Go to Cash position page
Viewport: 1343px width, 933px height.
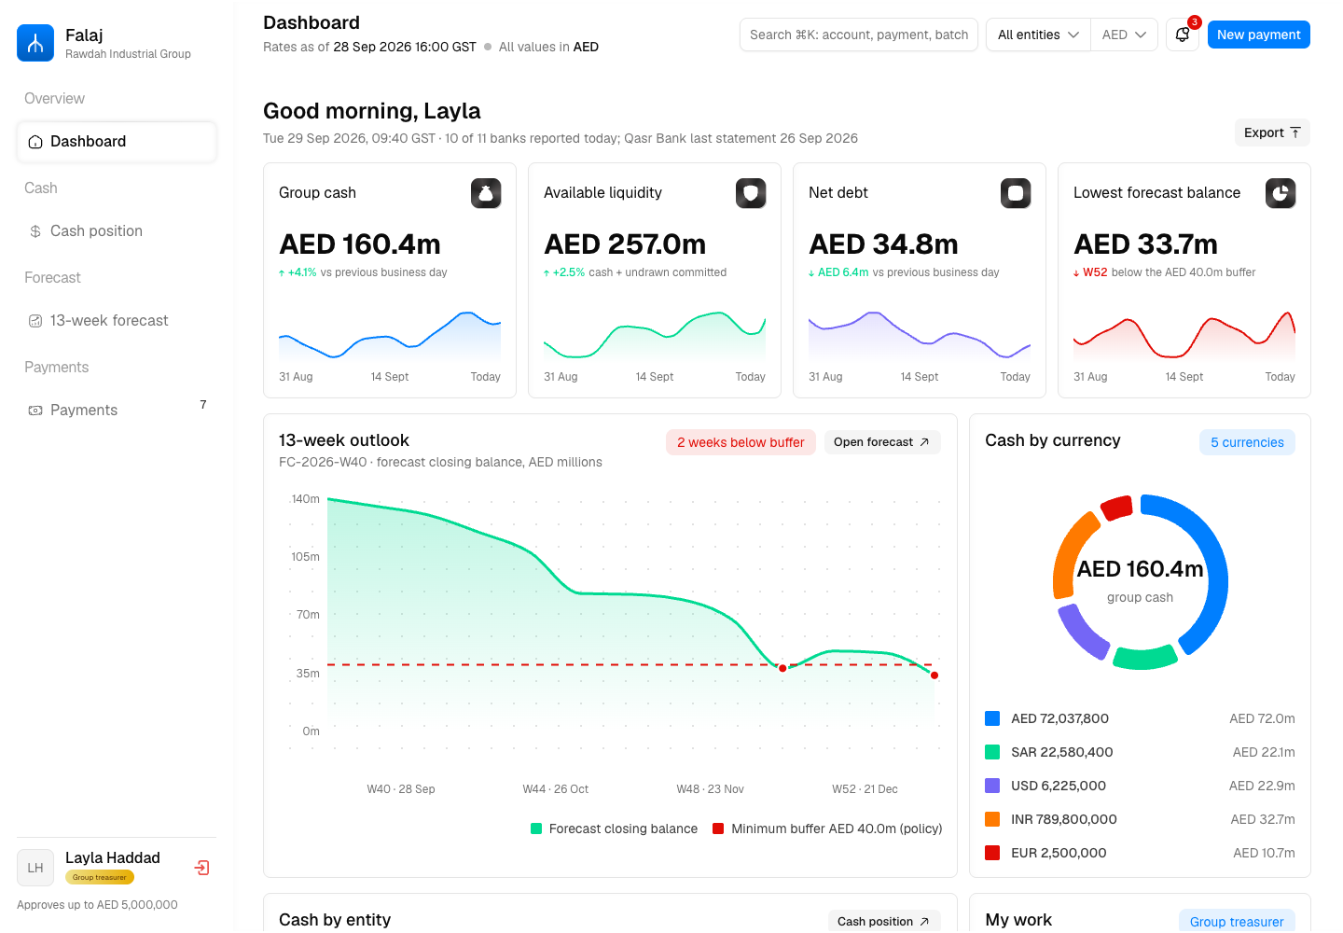[117, 231]
